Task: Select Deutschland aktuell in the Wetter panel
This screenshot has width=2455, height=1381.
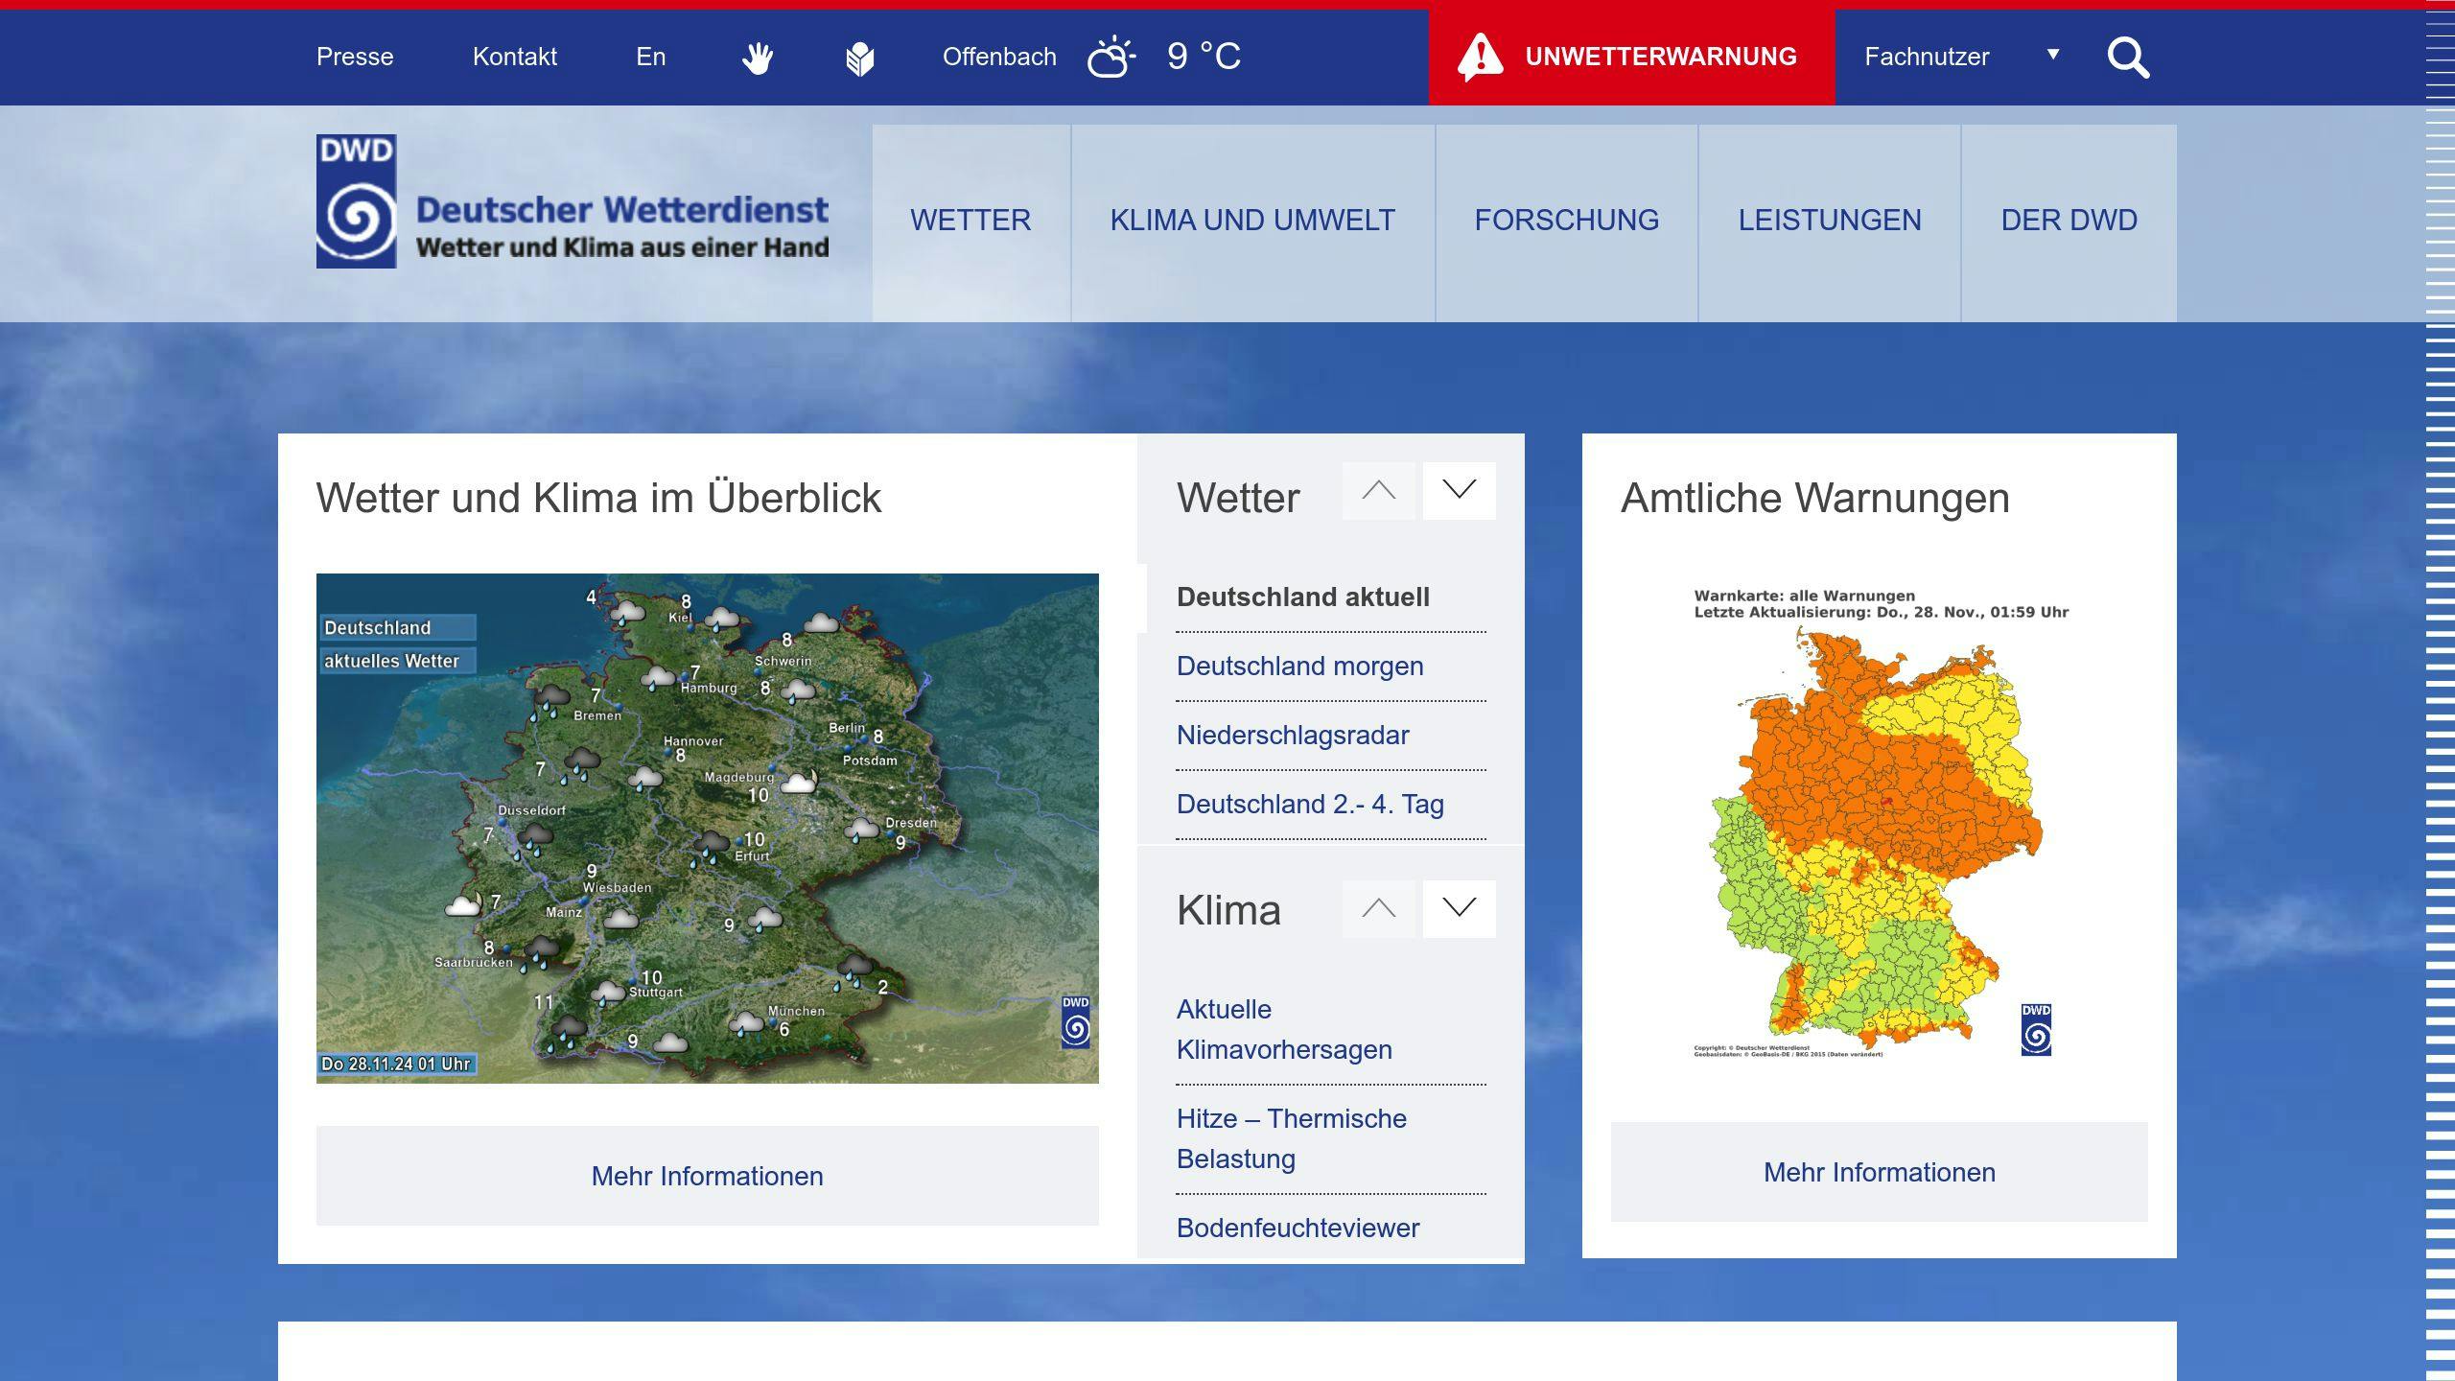Action: pos(1302,597)
